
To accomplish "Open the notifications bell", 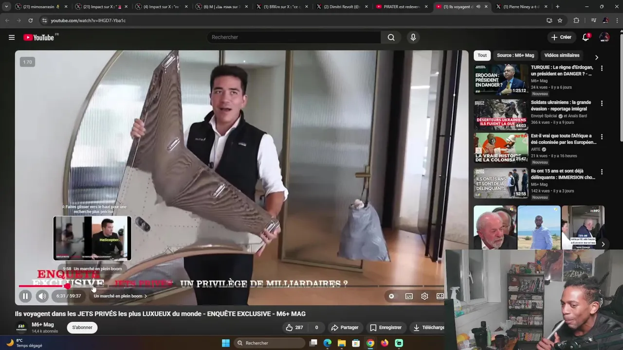I will (586, 37).
